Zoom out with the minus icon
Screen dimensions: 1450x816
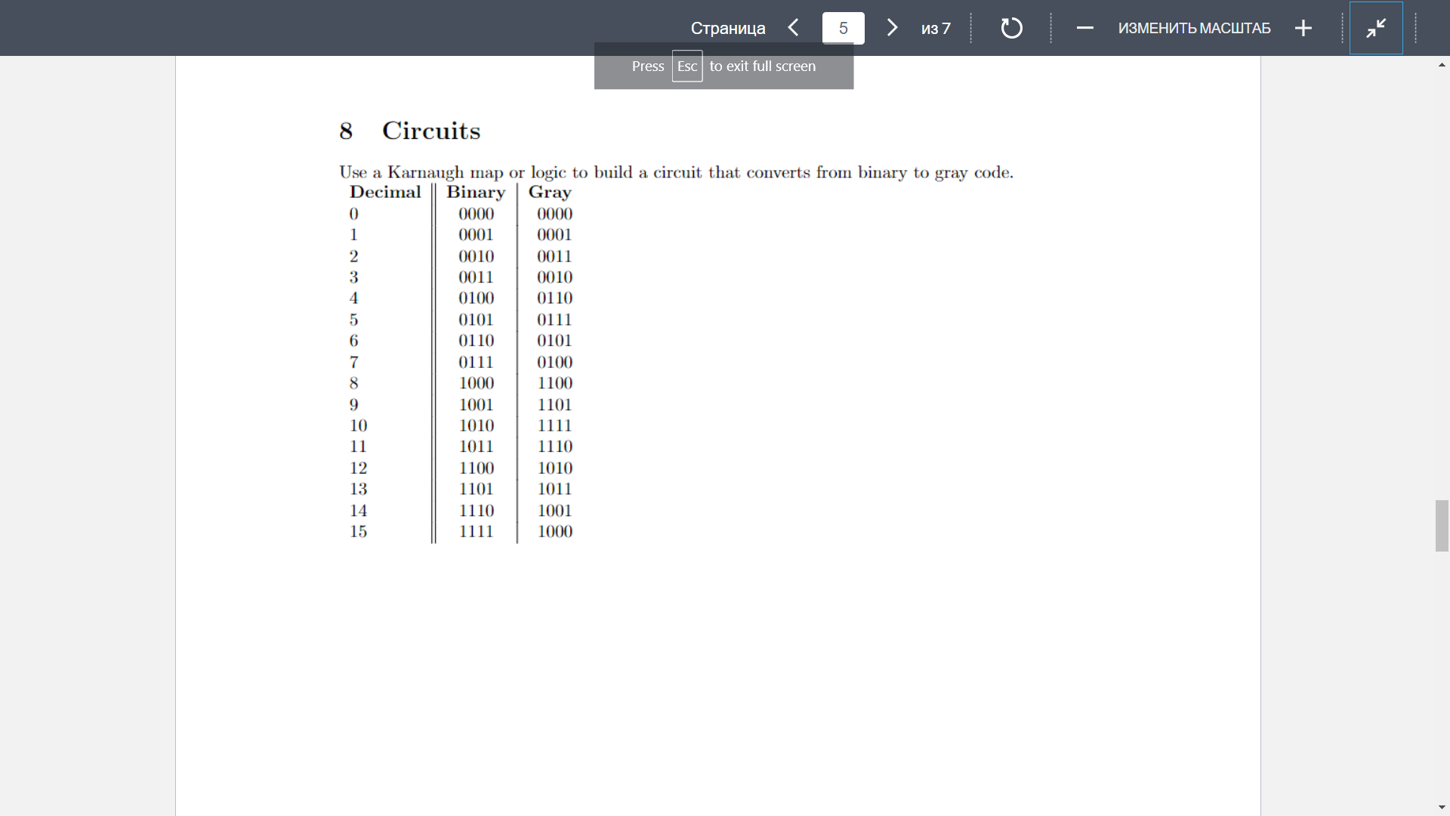pos(1084,28)
